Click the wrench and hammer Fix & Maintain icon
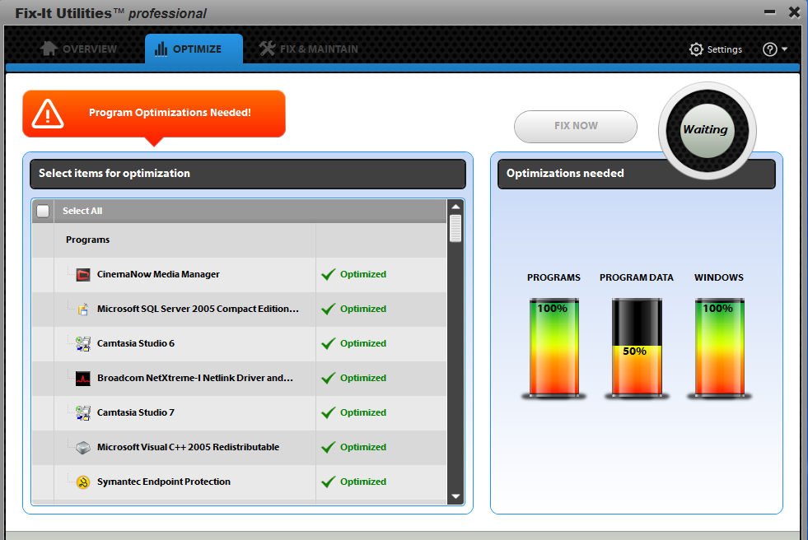Screen dimensions: 808x540 [x=267, y=49]
